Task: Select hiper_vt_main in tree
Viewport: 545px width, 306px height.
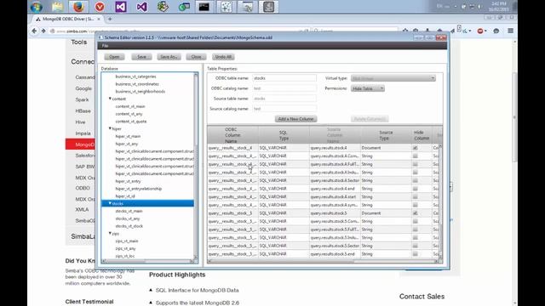Action: click(128, 136)
